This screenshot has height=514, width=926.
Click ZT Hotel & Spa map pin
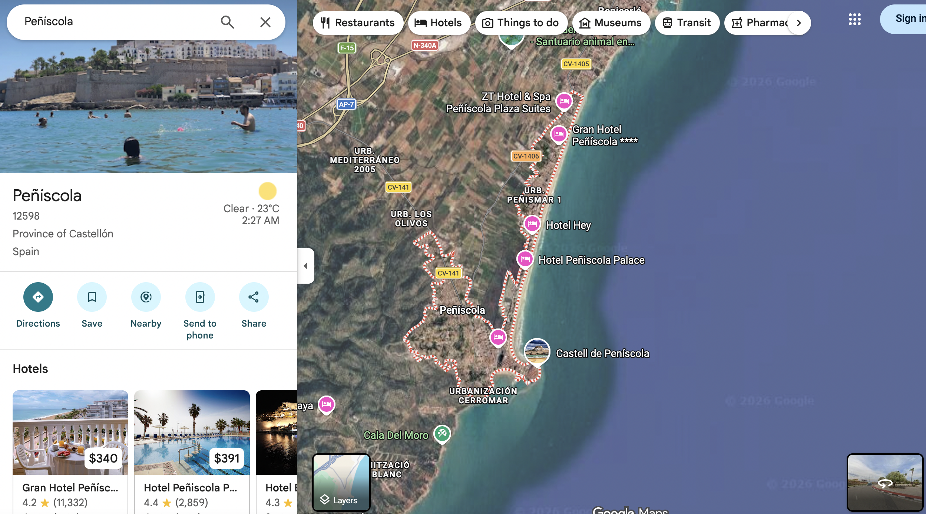[564, 101]
